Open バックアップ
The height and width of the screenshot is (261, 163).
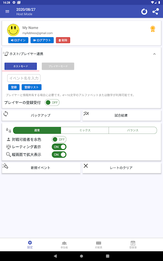pyautogui.click(x=41, y=115)
